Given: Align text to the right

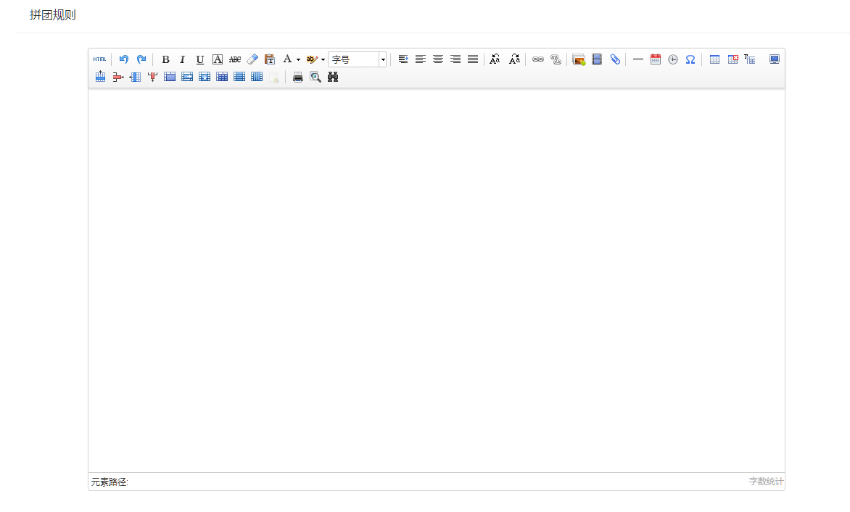Looking at the screenshot, I should [x=455, y=59].
